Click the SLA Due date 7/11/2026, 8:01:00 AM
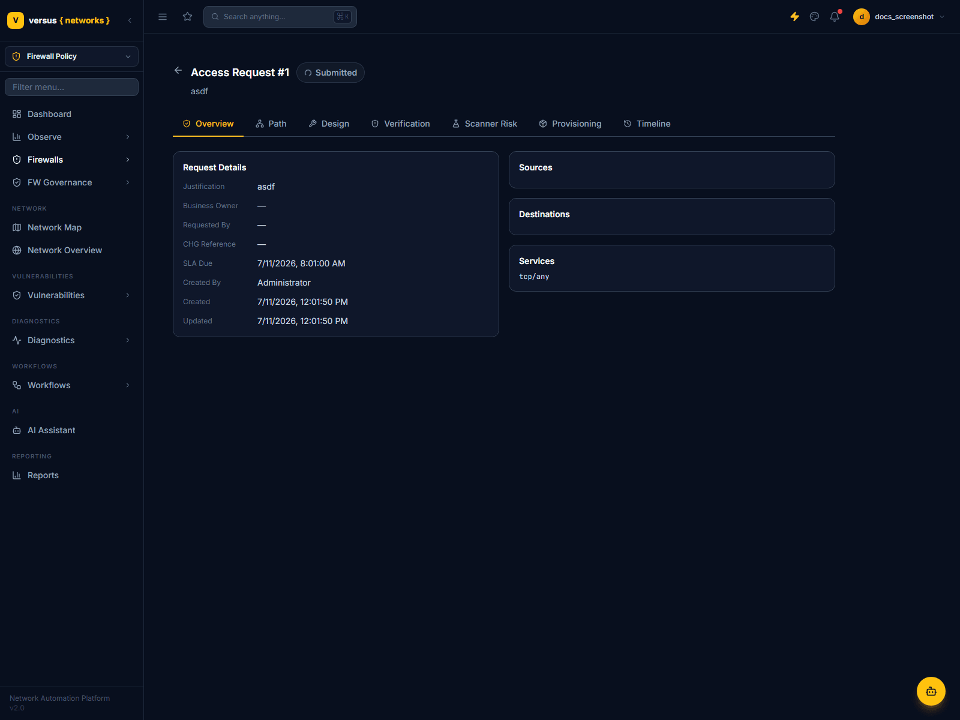The width and height of the screenshot is (960, 720). (x=301, y=263)
